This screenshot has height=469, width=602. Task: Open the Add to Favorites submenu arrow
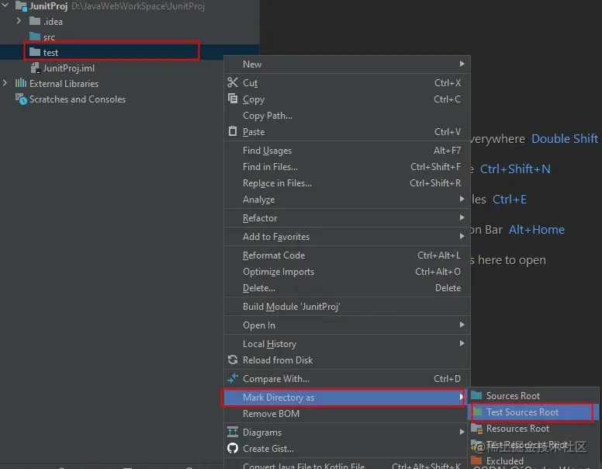462,236
